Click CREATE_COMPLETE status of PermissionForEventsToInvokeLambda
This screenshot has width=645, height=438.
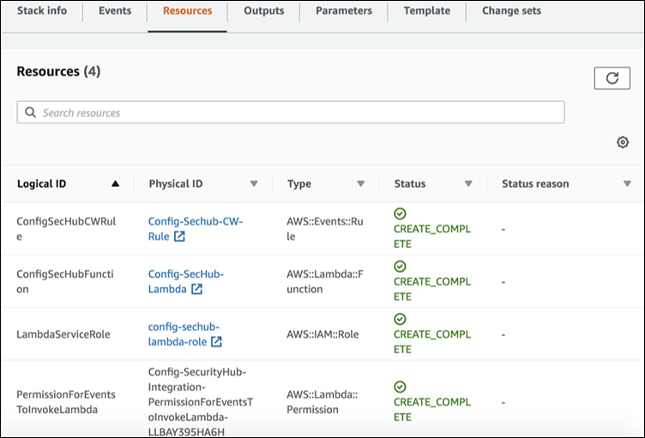pyautogui.click(x=432, y=410)
